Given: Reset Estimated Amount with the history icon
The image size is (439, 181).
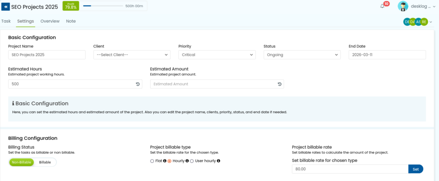Looking at the screenshot, I should pos(280,84).
